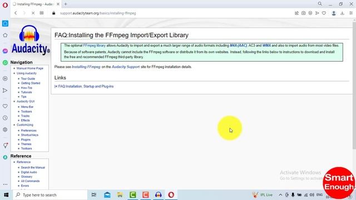The width and height of the screenshot is (356, 200).
Task: Open Messenger from the Opera sidebar
Action: pos(5,51)
